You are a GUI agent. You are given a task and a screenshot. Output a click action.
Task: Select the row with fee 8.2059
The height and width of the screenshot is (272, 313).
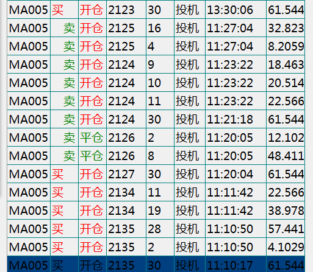coord(156,46)
